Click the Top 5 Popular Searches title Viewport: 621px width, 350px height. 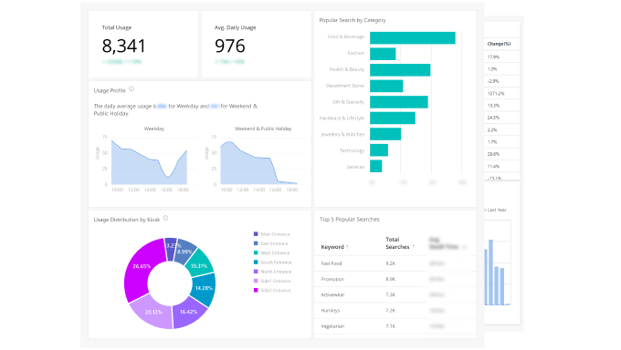(x=349, y=219)
